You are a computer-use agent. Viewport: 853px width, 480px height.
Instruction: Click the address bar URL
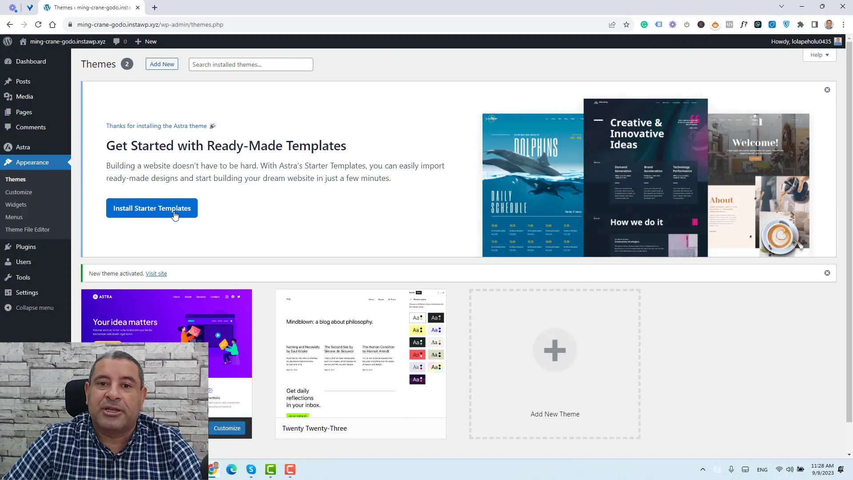150,24
